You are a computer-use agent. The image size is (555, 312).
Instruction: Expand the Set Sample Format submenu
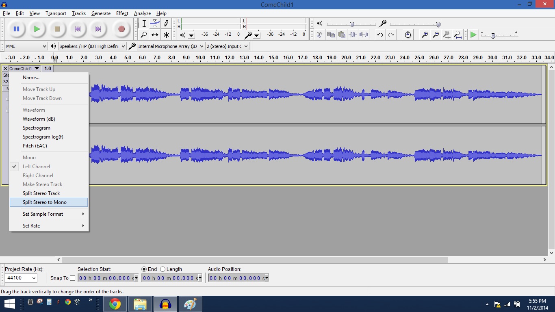pyautogui.click(x=49, y=214)
